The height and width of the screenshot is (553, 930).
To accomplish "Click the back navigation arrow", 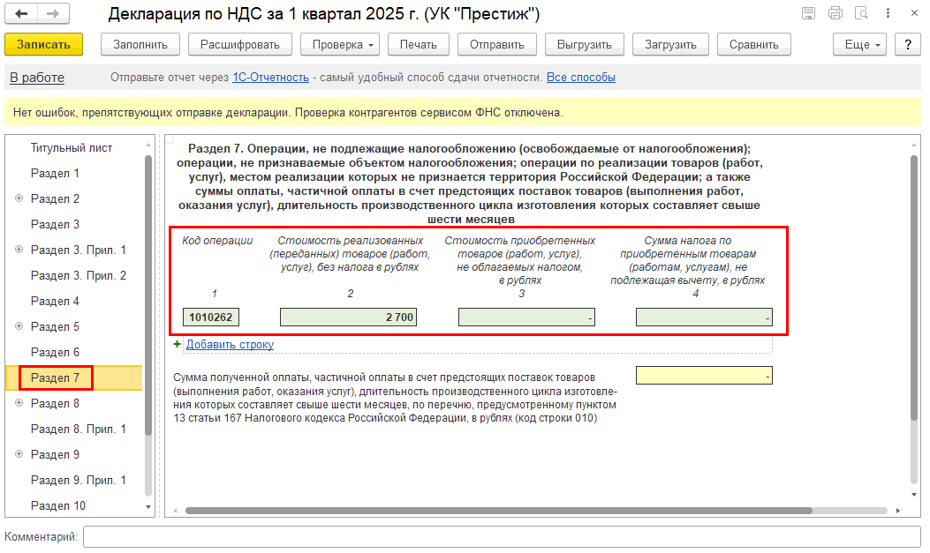I will (22, 14).
